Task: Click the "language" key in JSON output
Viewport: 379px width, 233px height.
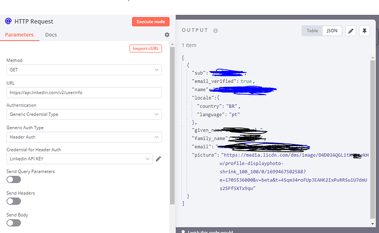Action: coord(211,114)
